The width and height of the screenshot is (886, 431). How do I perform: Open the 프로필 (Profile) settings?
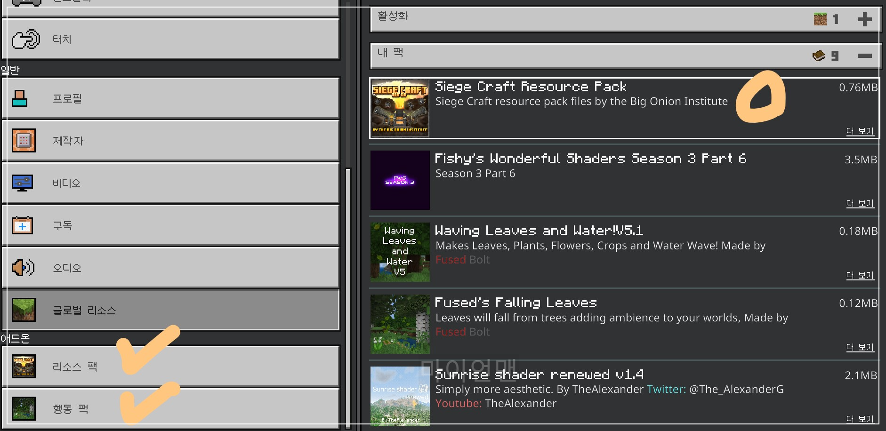(x=170, y=98)
